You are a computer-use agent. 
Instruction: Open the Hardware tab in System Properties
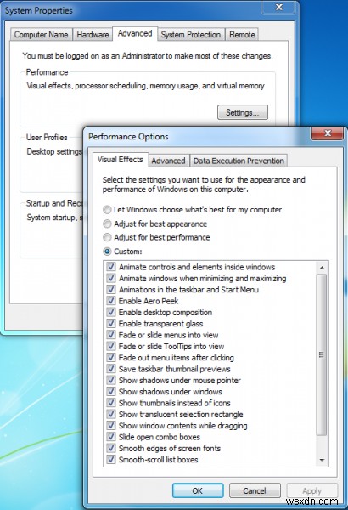tap(93, 35)
